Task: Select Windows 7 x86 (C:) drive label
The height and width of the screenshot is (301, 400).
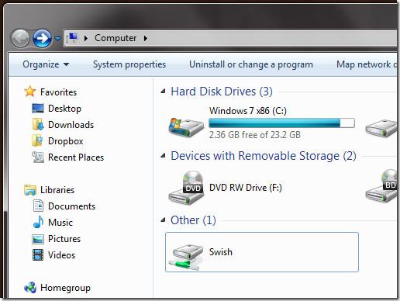Action: 248,111
